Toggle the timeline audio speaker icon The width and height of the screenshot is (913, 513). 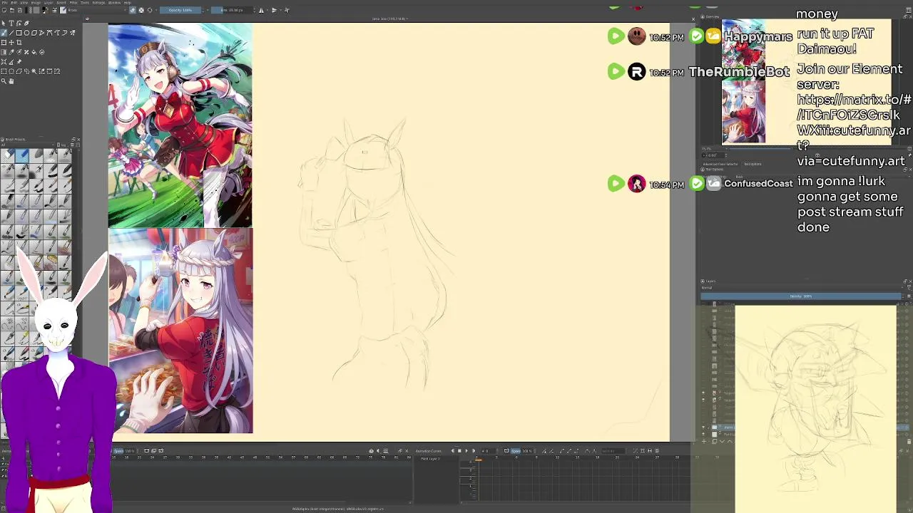378,450
